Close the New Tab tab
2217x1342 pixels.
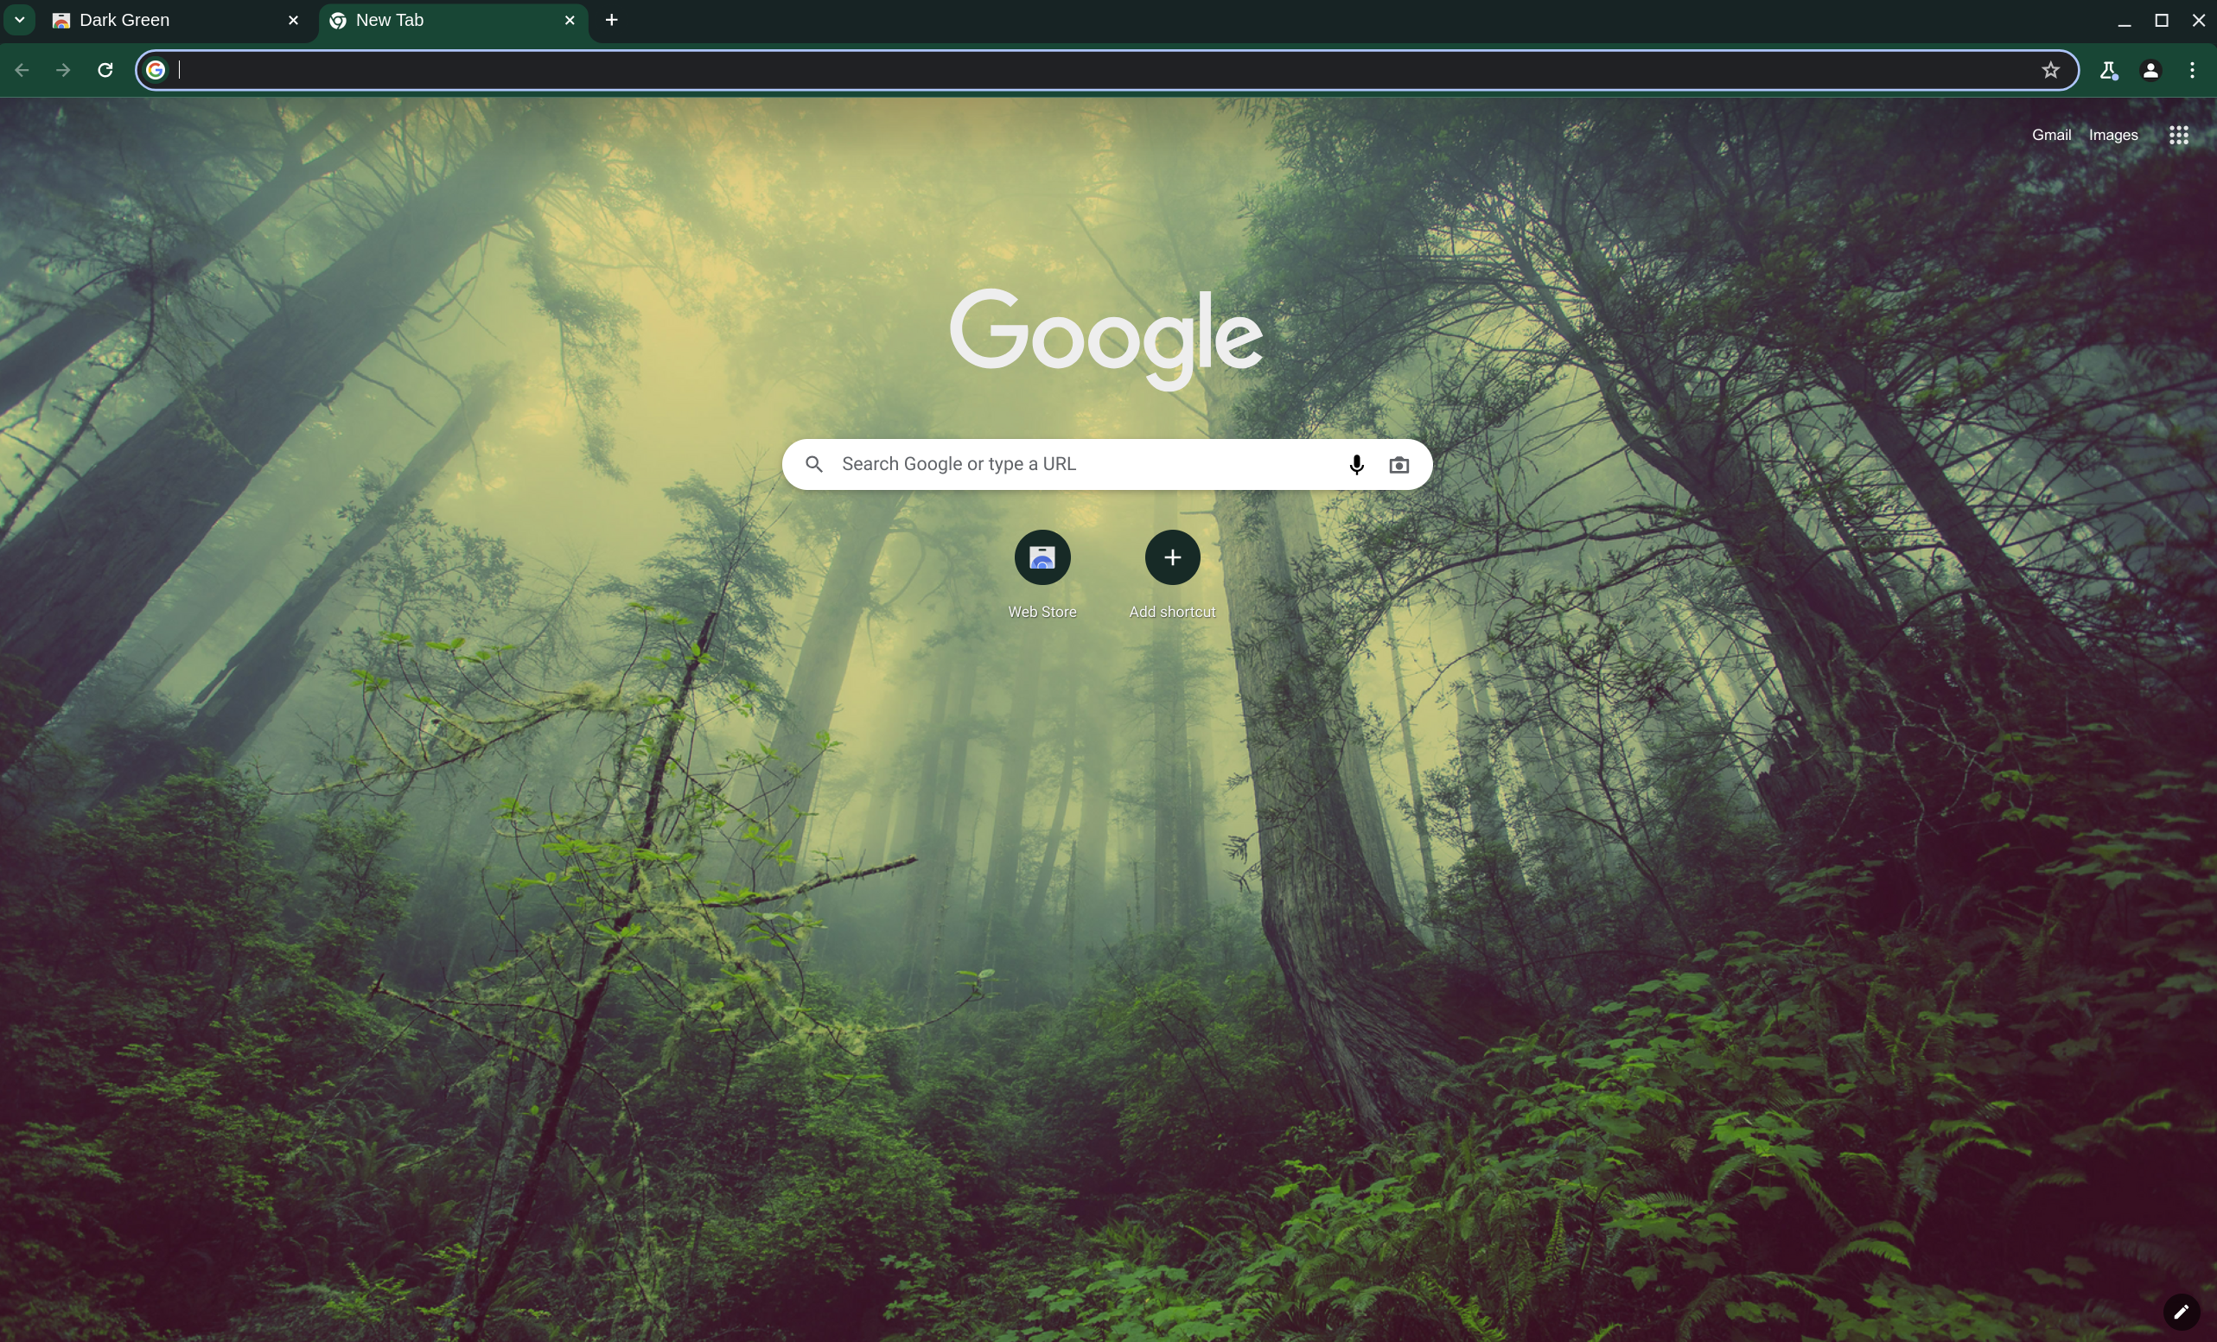point(570,20)
